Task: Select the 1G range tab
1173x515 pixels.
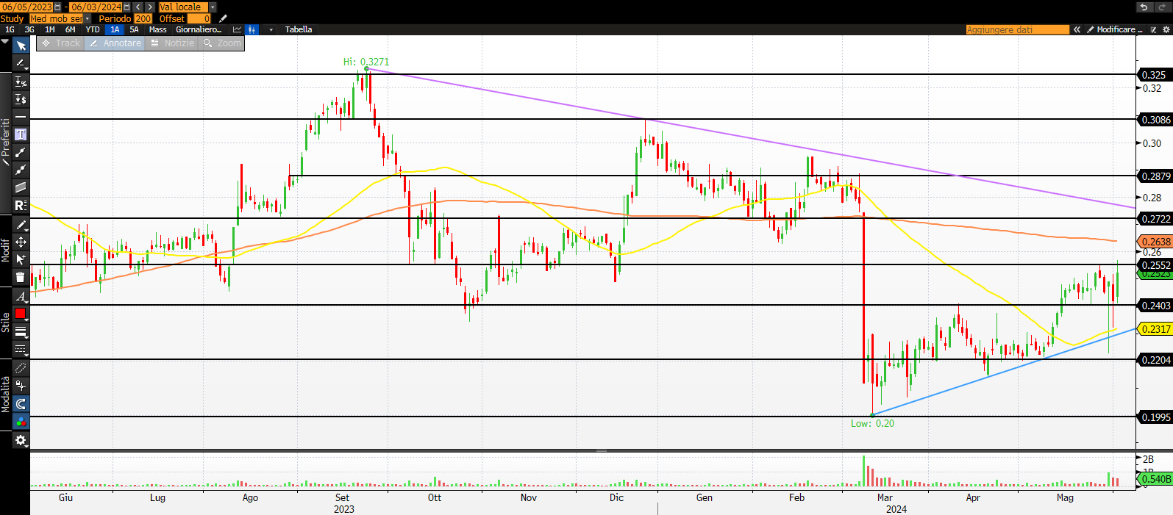Action: pyautogui.click(x=10, y=29)
